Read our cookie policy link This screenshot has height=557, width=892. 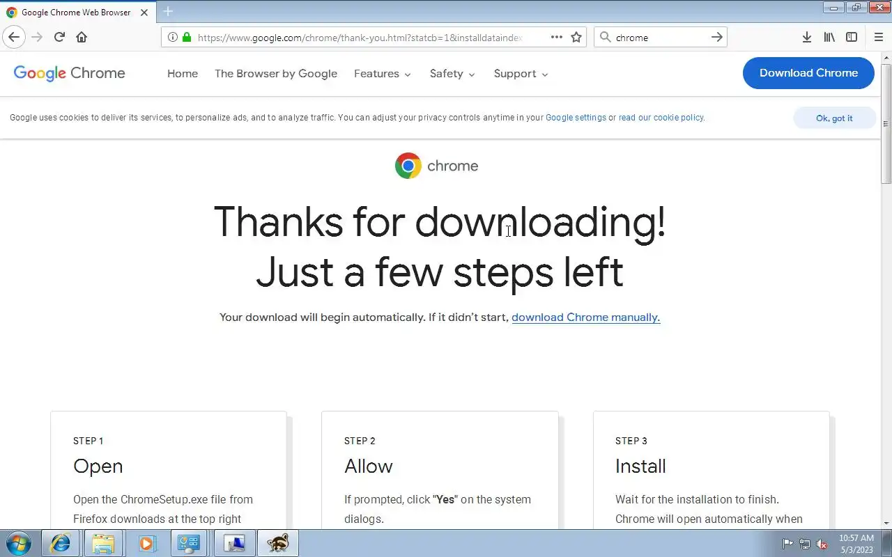coord(661,118)
